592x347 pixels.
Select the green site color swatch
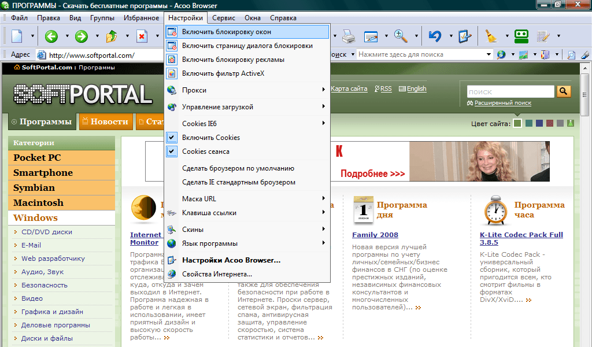517,123
